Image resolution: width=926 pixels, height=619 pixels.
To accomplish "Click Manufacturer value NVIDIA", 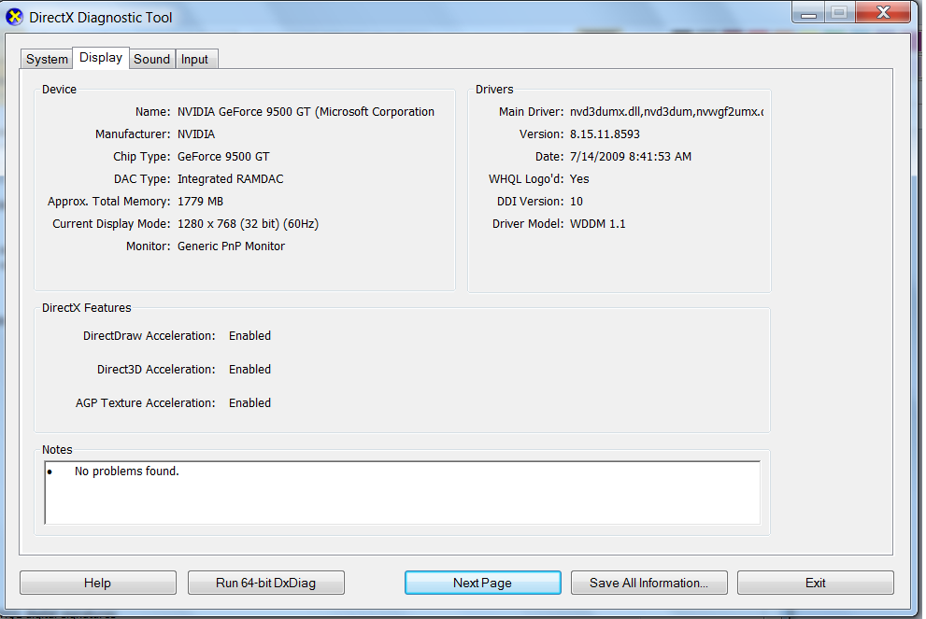I will 196,134.
